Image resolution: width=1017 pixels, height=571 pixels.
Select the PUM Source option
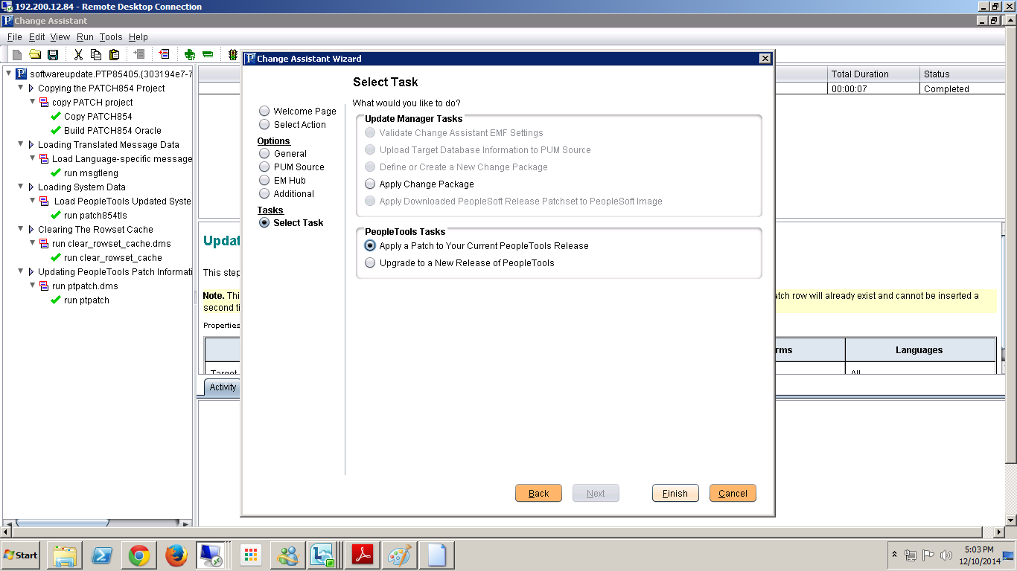(264, 167)
